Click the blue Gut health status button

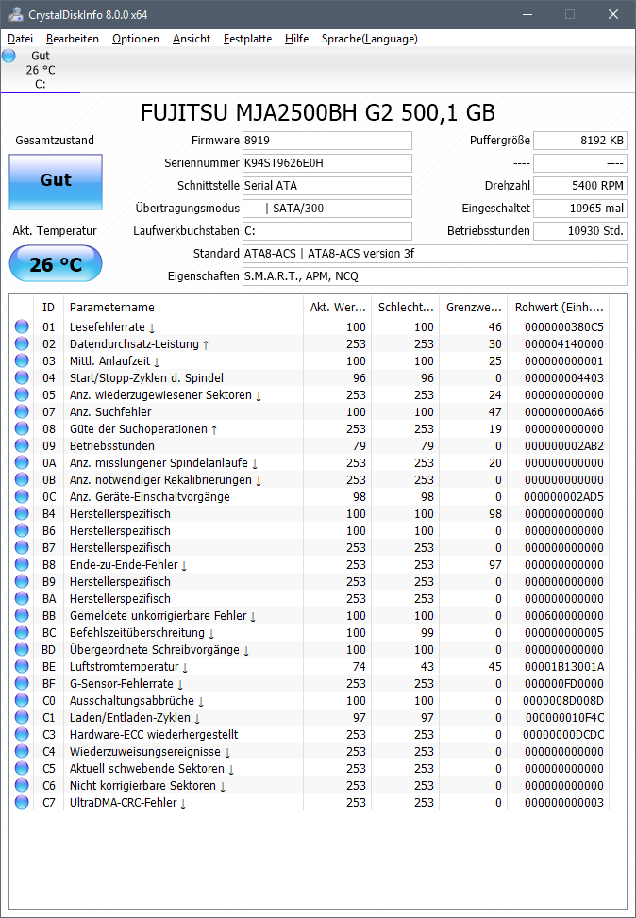[x=56, y=181]
